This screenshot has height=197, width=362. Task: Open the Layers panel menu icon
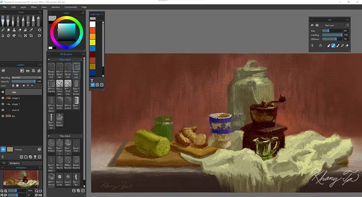40,65
